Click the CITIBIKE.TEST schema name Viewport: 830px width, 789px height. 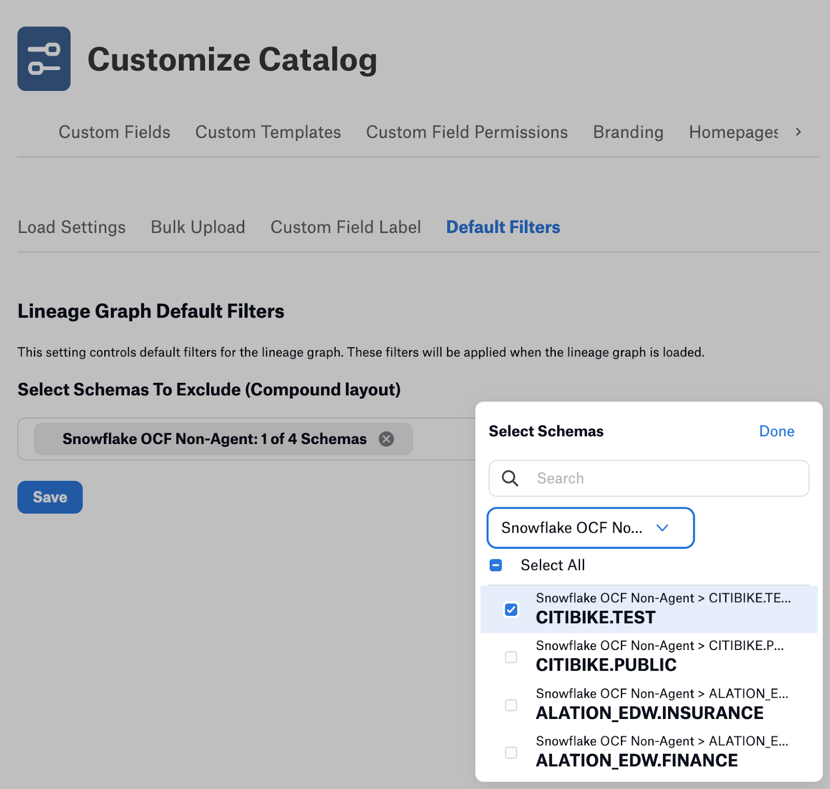click(x=596, y=617)
